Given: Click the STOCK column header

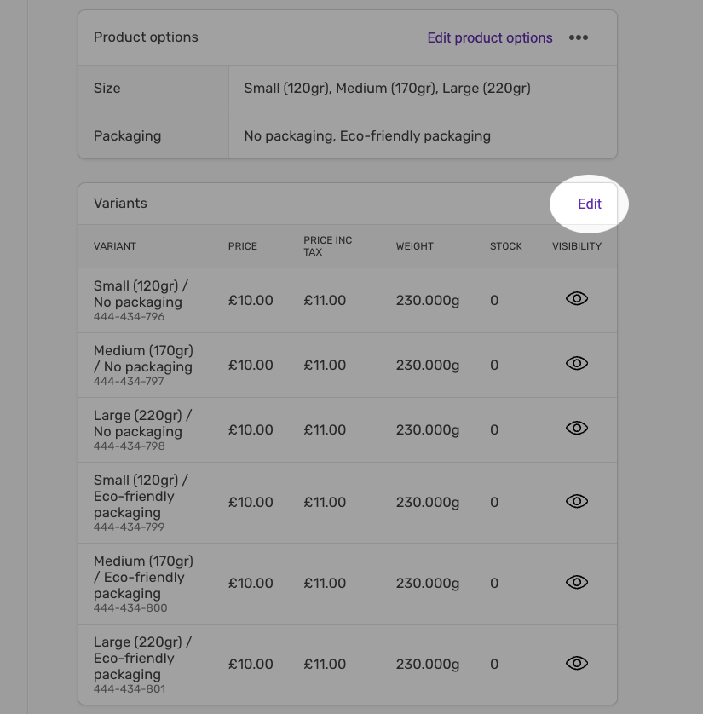Looking at the screenshot, I should click(506, 246).
